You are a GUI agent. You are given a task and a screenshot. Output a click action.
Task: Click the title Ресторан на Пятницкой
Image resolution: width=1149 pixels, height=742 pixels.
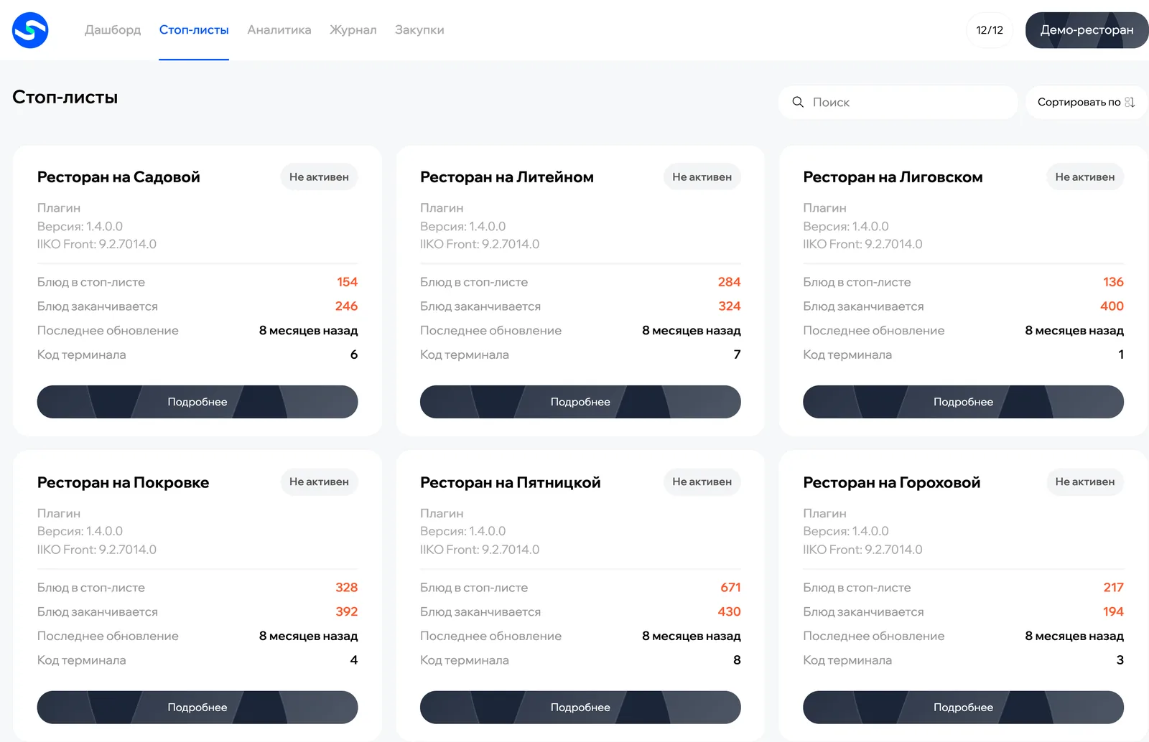[x=510, y=482]
